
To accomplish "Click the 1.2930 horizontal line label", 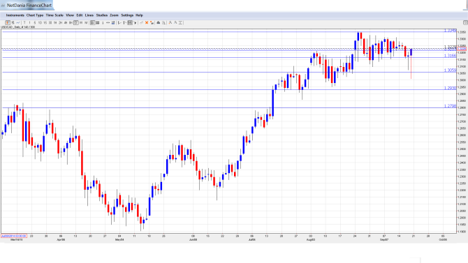I will [x=450, y=88].
